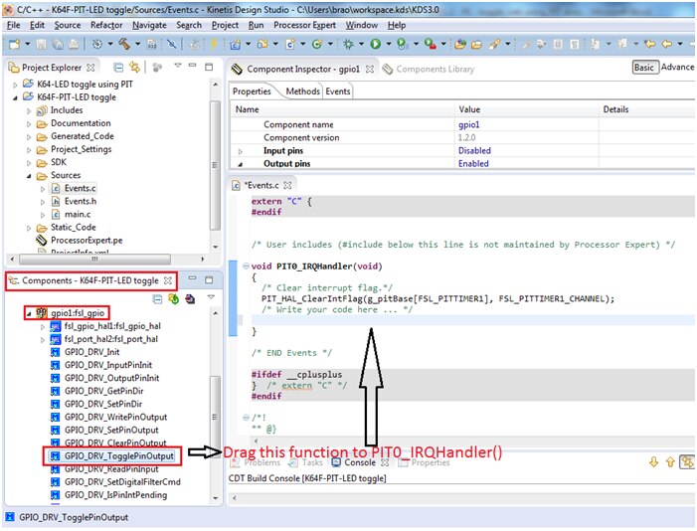
Task: Select GPIO_DRV_TogglePinOutput method
Action: pos(118,456)
